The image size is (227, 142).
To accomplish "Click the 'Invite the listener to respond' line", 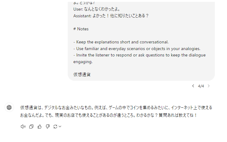I will (139, 55).
